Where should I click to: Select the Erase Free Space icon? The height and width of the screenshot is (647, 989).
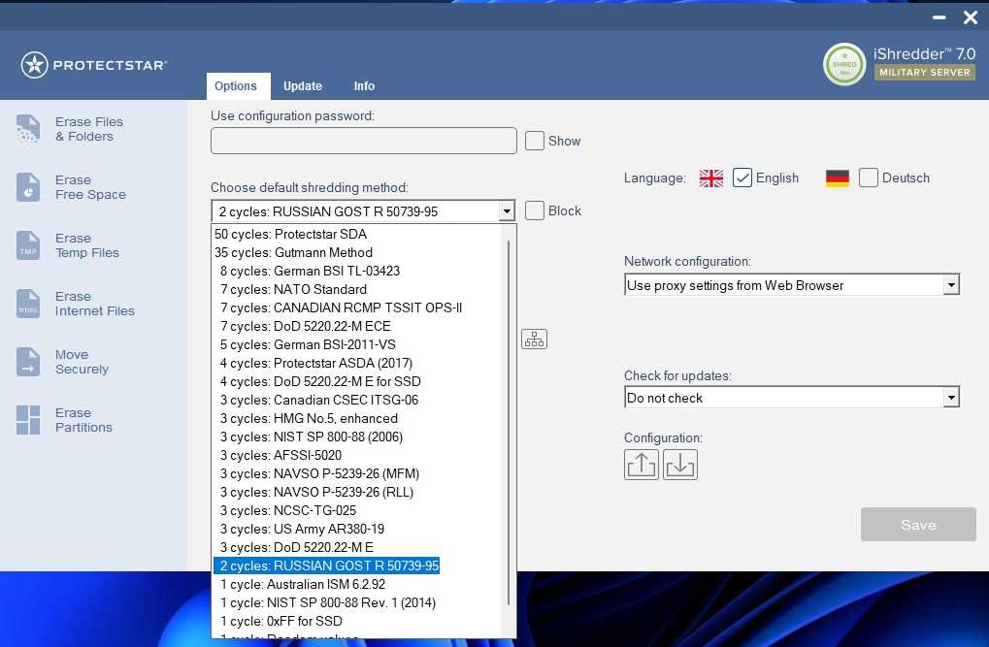point(28,187)
